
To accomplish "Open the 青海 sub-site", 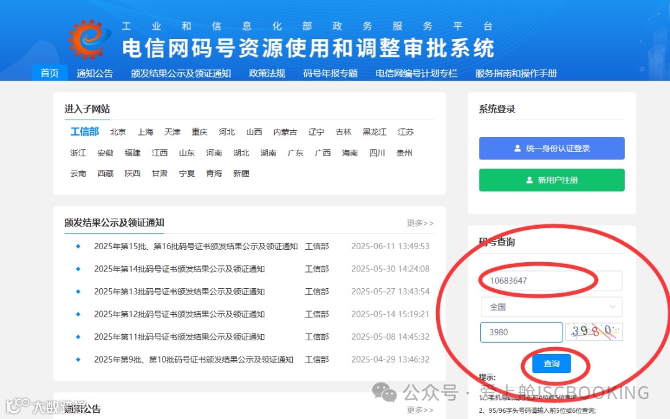I will (x=214, y=174).
